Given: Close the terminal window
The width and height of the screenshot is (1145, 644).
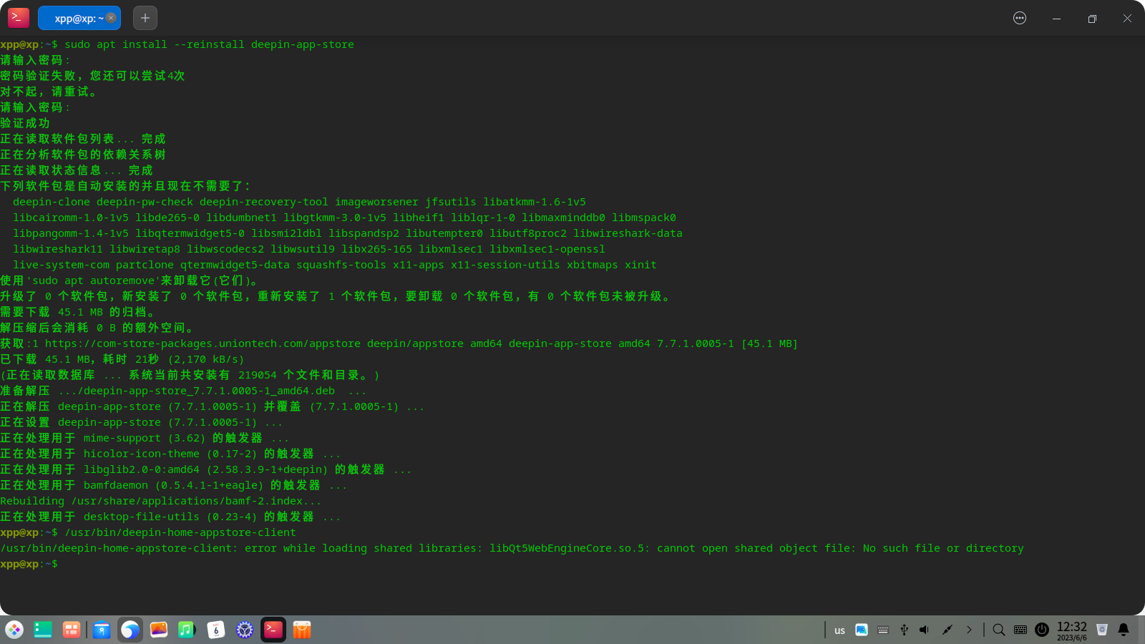Looking at the screenshot, I should point(1127,19).
